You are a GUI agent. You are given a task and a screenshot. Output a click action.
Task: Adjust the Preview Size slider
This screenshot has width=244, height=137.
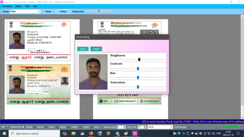pyautogui.click(x=99, y=11)
